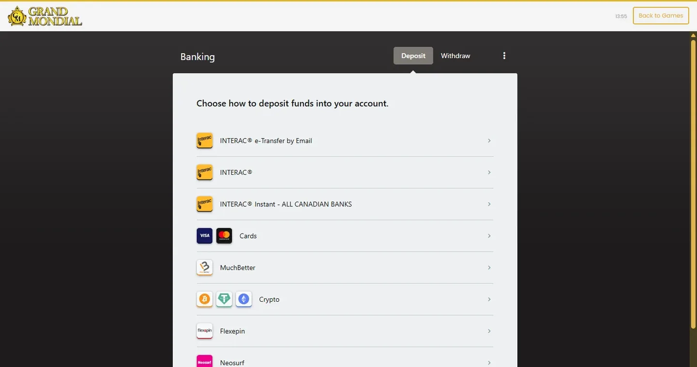
Task: Click the Tether crypto icon
Action: tap(224, 299)
